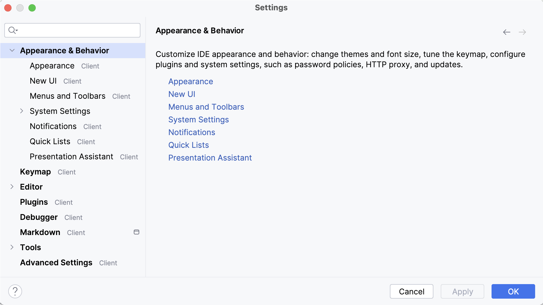
Task: Expand the Tools section
Action: coord(12,247)
